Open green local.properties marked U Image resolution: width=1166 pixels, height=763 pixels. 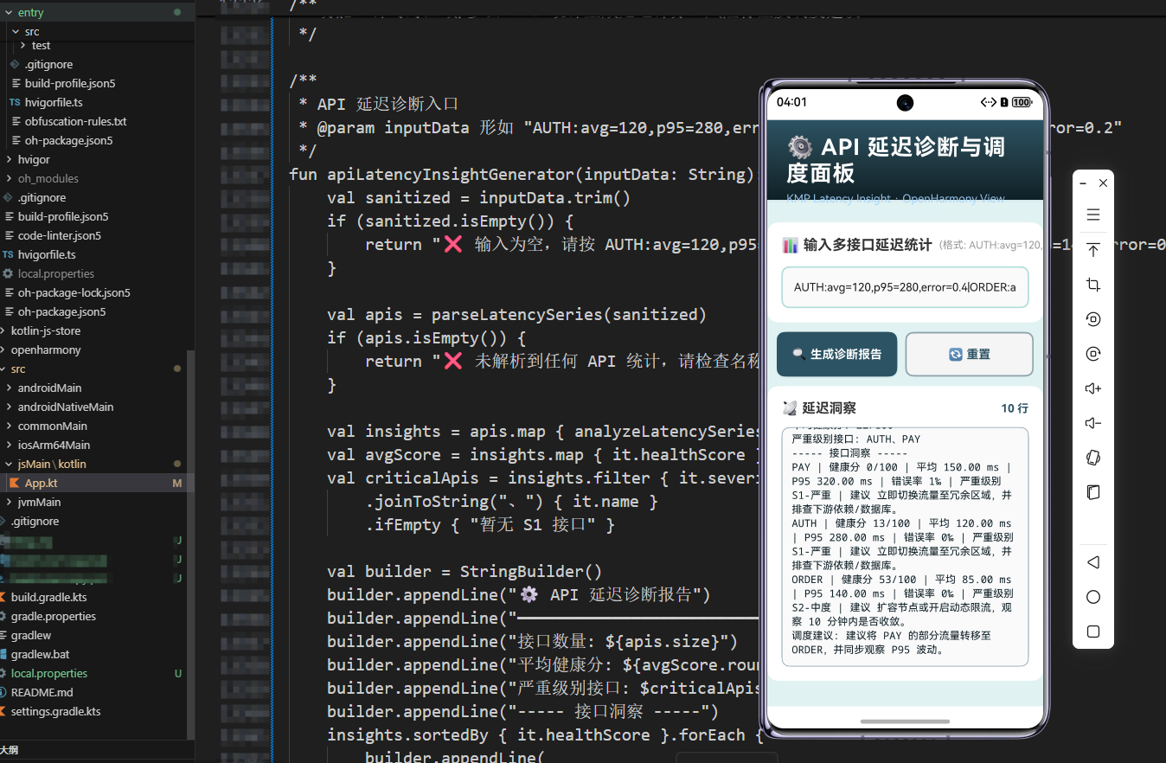pyautogui.click(x=49, y=673)
